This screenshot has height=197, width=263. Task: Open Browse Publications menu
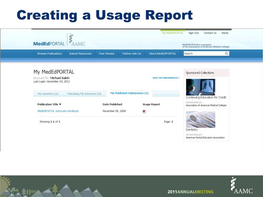[x=50, y=54]
